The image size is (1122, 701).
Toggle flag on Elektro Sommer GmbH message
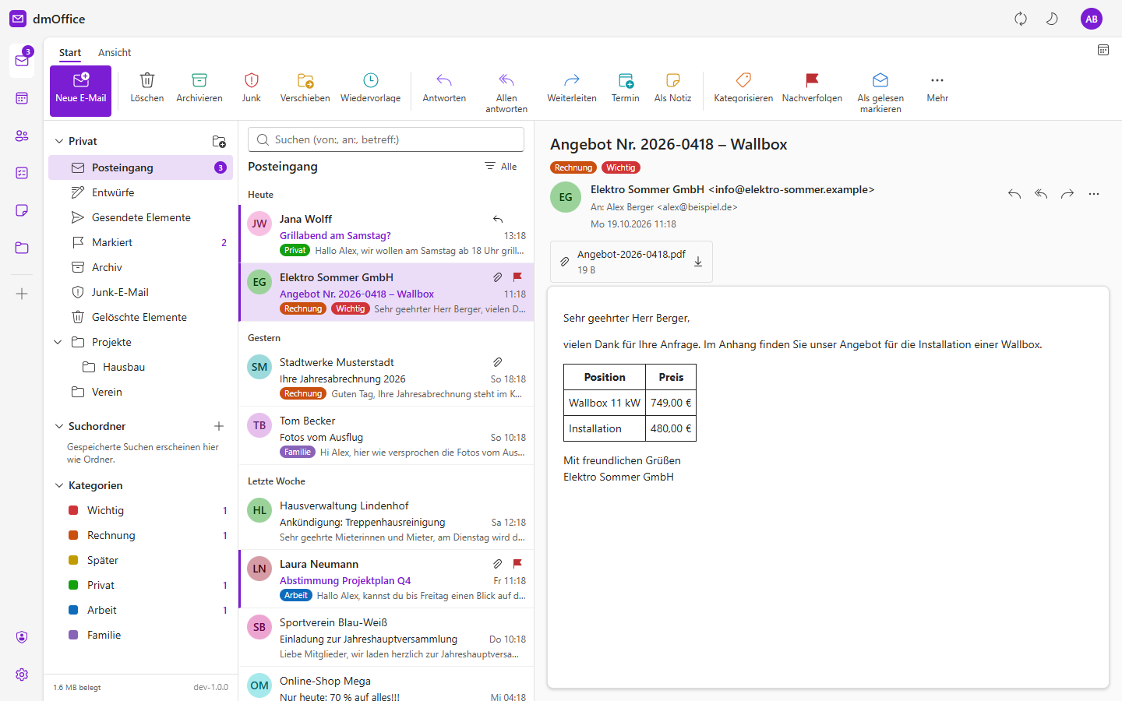click(x=517, y=277)
